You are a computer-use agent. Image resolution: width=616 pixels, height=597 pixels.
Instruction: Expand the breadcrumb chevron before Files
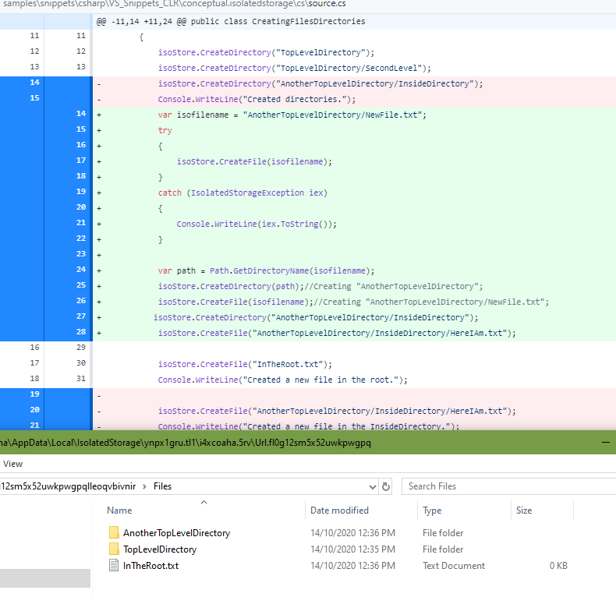tap(144, 486)
